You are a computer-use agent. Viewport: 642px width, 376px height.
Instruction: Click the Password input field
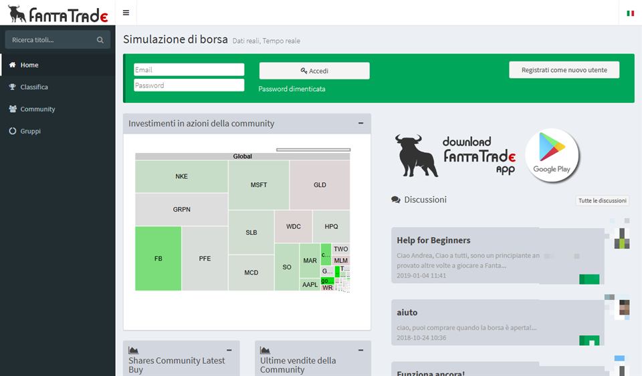(x=189, y=85)
